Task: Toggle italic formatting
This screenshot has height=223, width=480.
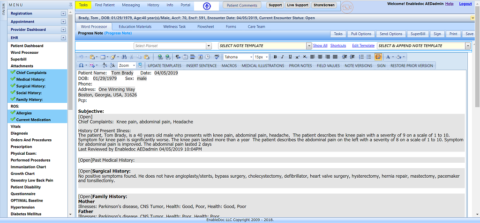Action: click(283, 57)
